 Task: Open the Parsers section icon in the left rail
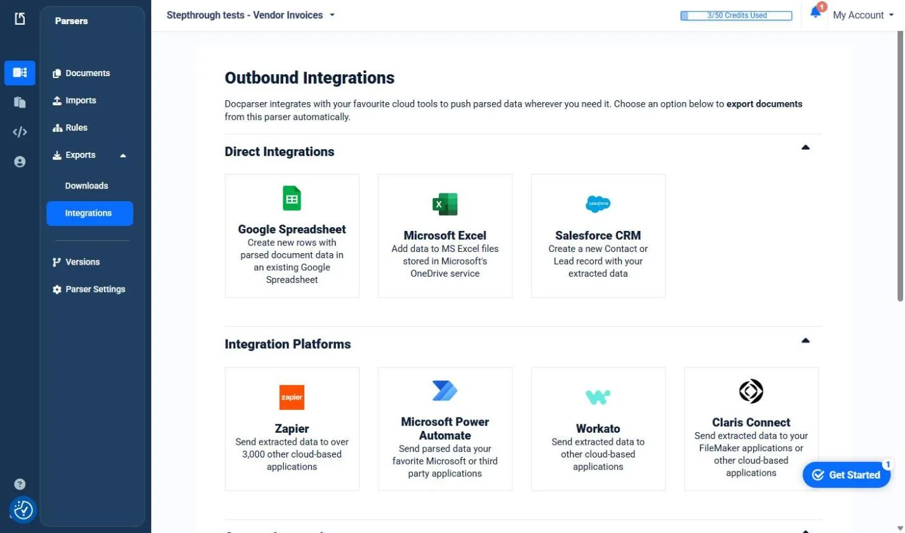(20, 73)
